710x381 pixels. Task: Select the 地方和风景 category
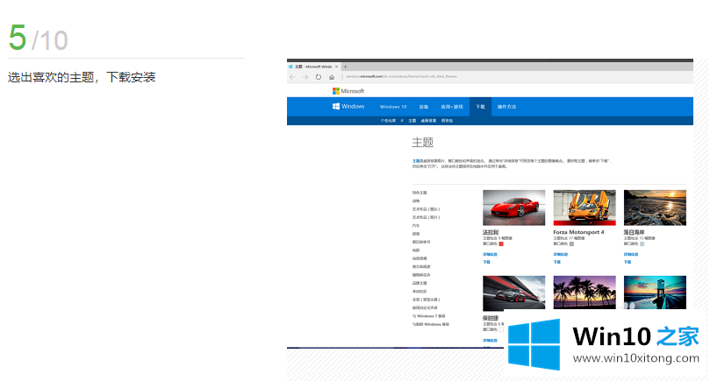click(421, 266)
